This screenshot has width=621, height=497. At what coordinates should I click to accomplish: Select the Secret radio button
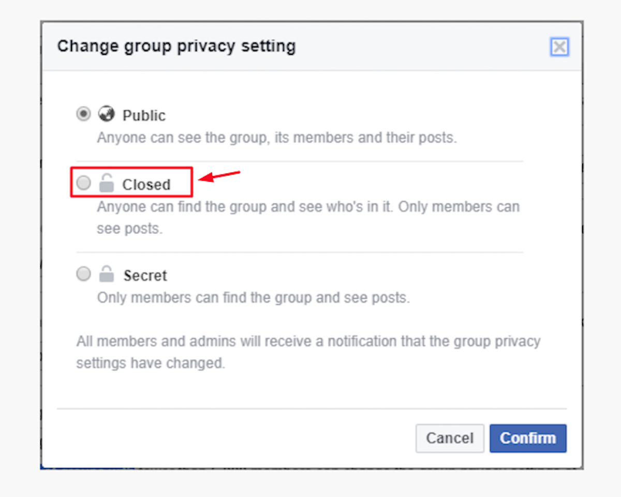click(x=83, y=274)
